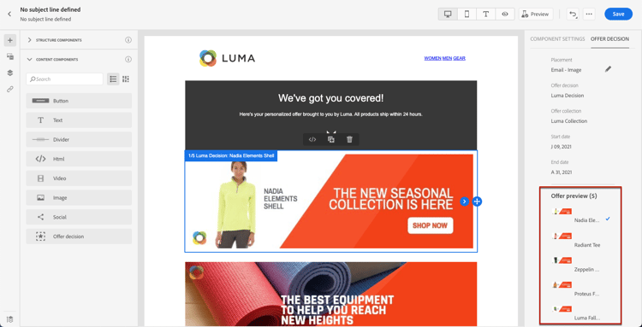Click the Save button

point(618,14)
